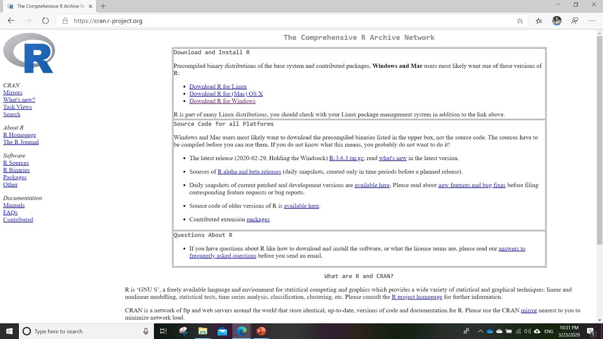Click the Search link in the sidebar

(x=12, y=114)
